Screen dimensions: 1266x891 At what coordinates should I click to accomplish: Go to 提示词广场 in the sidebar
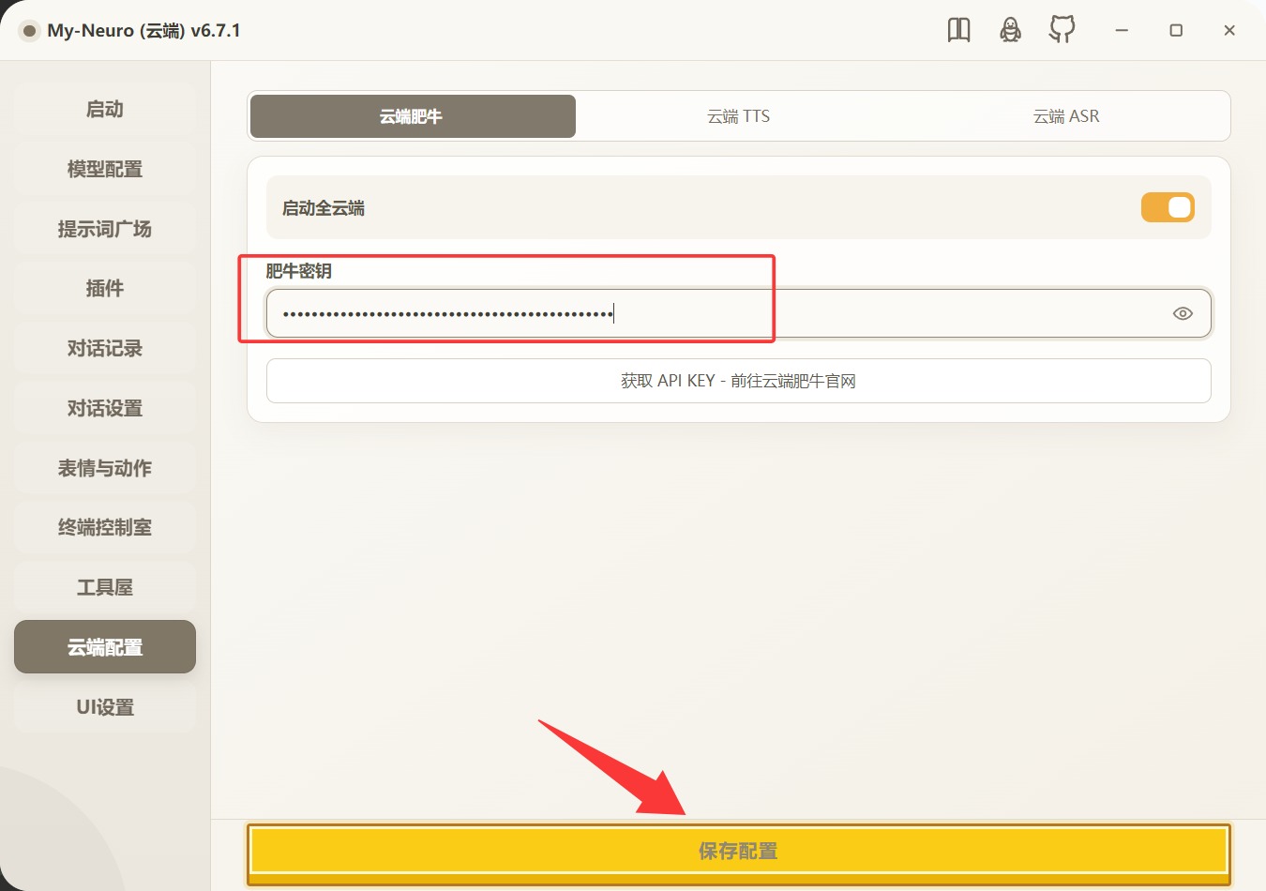point(105,229)
